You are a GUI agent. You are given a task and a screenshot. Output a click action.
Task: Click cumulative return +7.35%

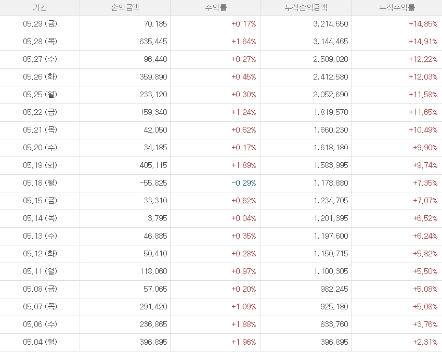click(x=425, y=183)
